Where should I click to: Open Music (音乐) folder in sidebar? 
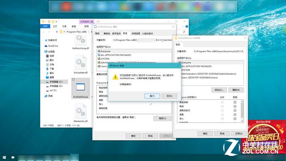tap(50, 73)
